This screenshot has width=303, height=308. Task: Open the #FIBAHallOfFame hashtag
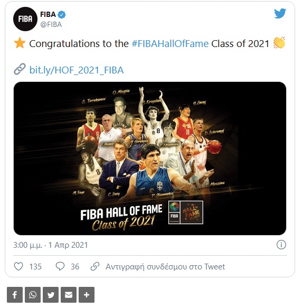pyautogui.click(x=170, y=44)
